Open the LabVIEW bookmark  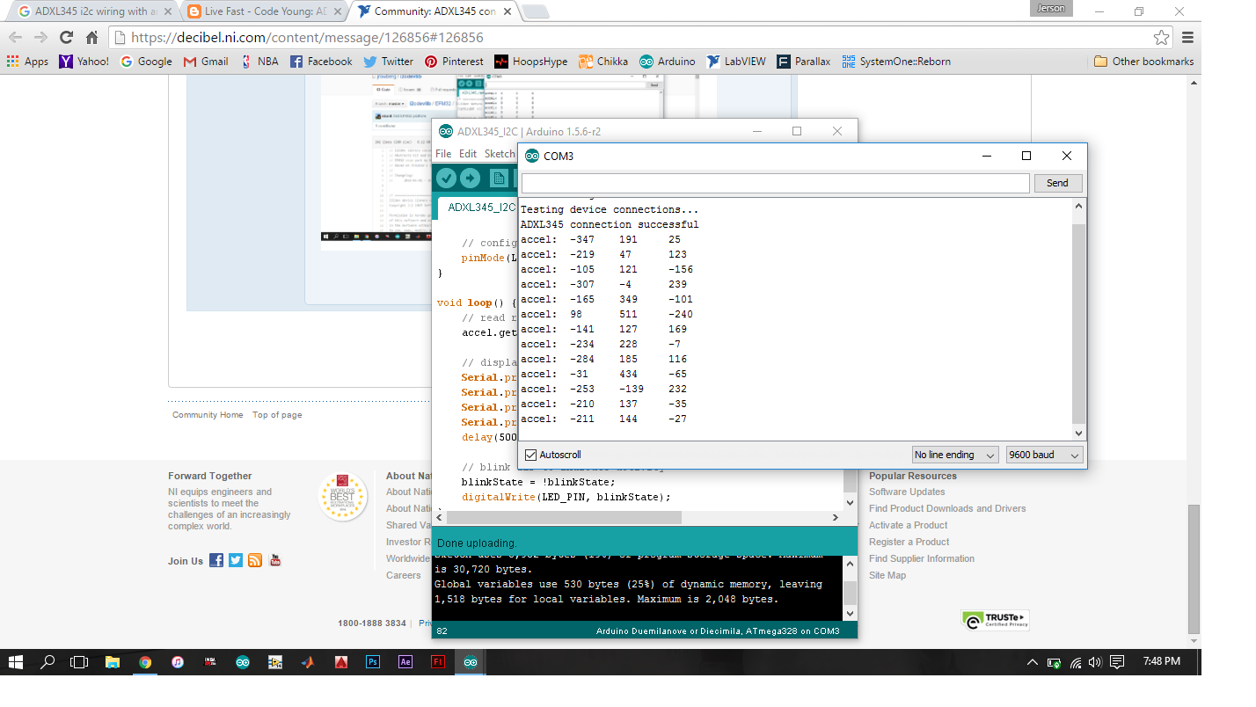coord(735,62)
